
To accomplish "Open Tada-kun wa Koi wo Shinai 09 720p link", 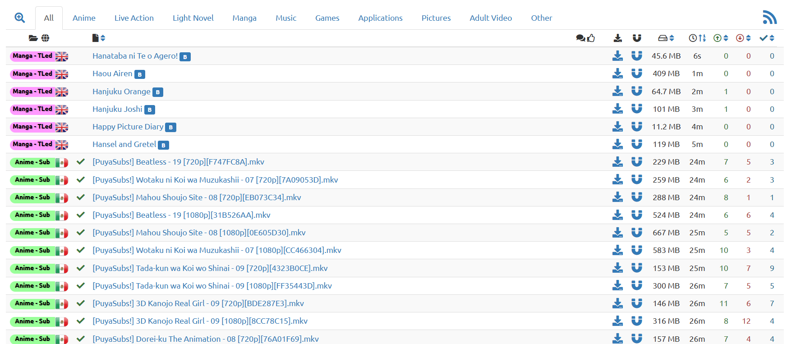I will coord(210,268).
